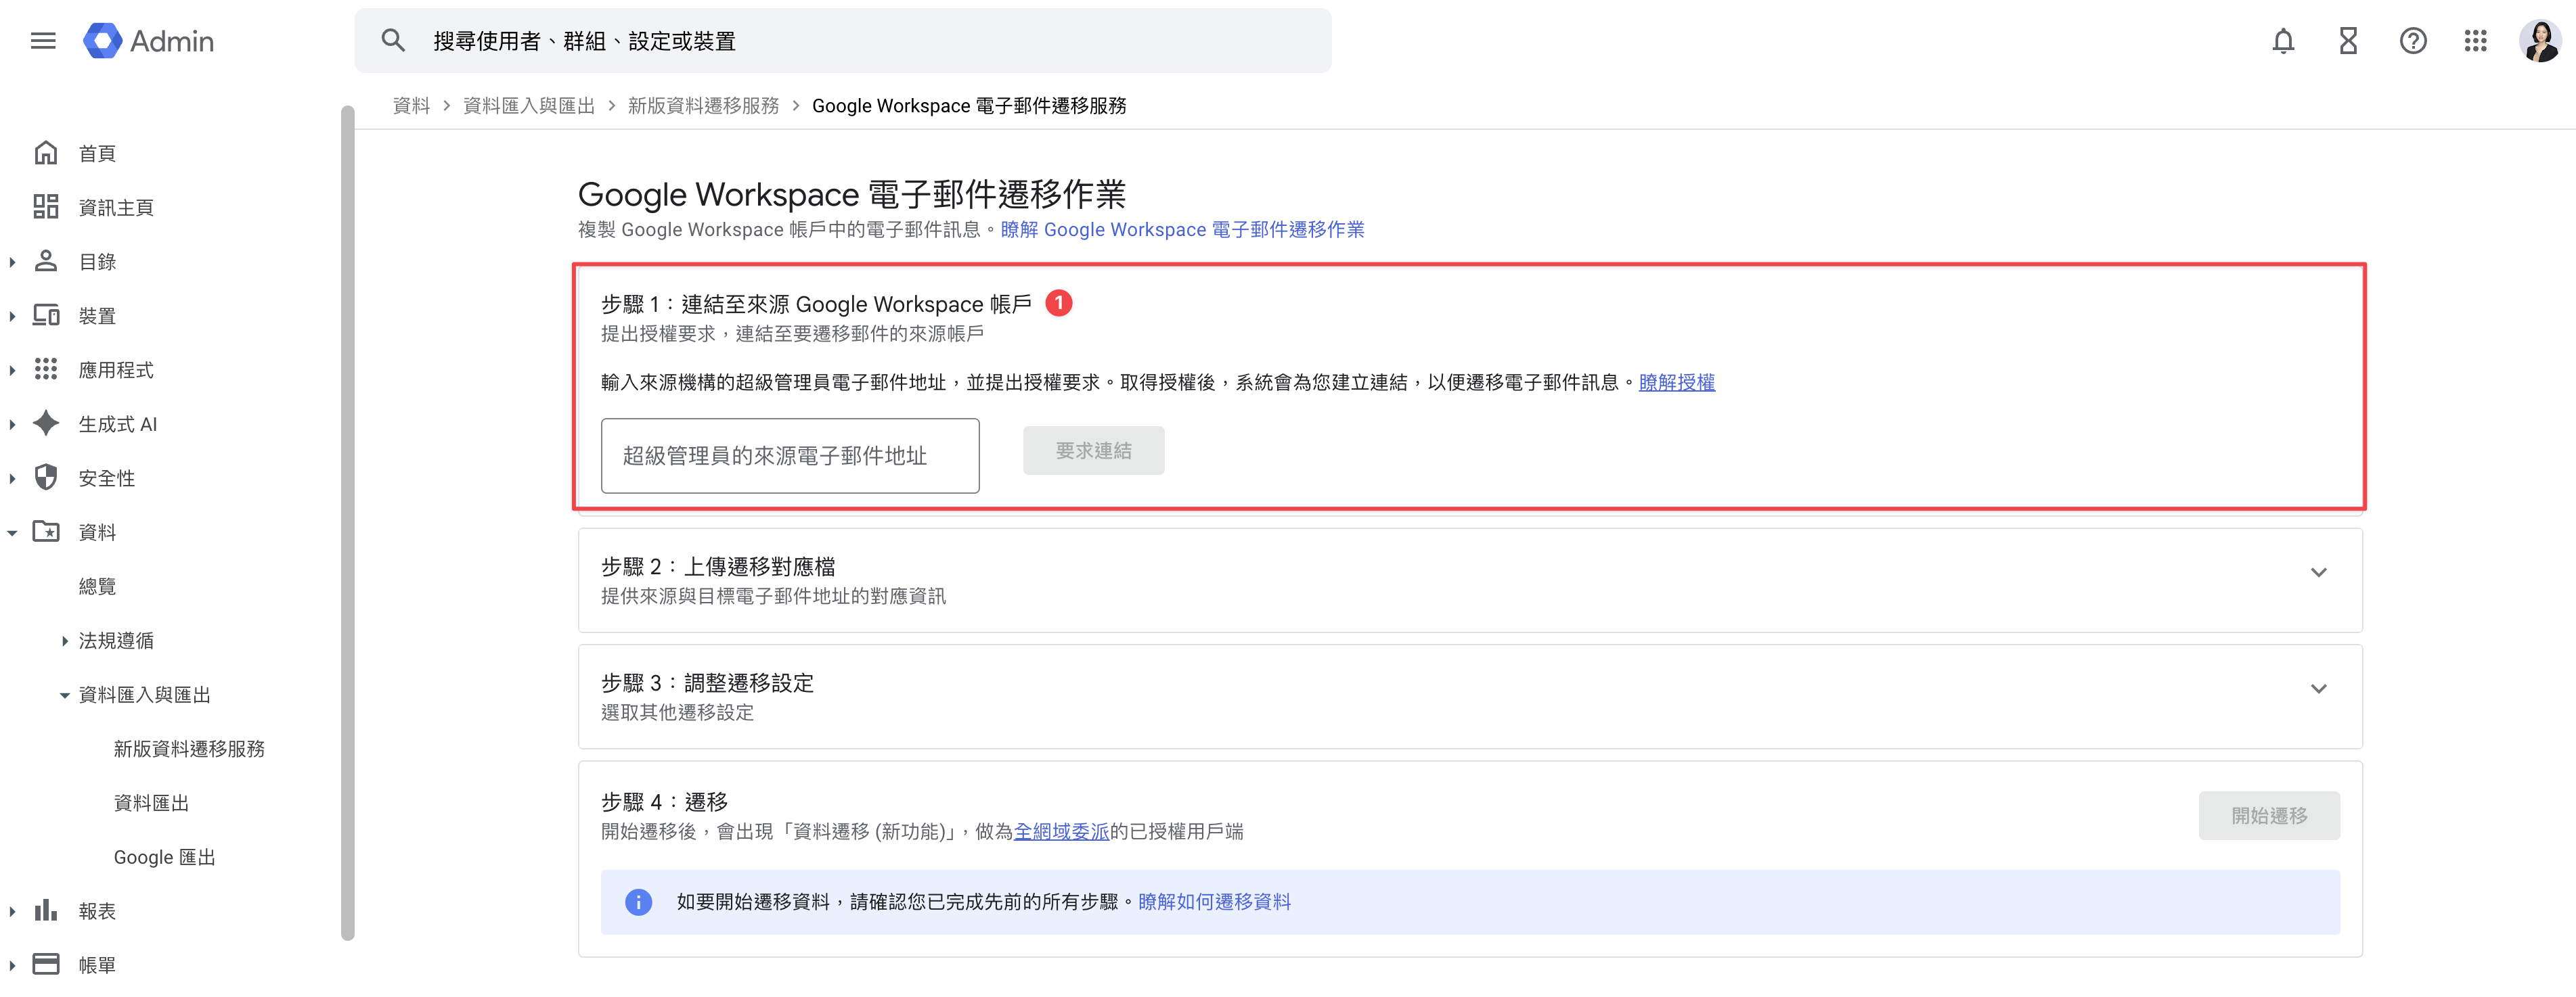
Task: Open Google 匯出 in the sidebar
Action: (x=164, y=856)
